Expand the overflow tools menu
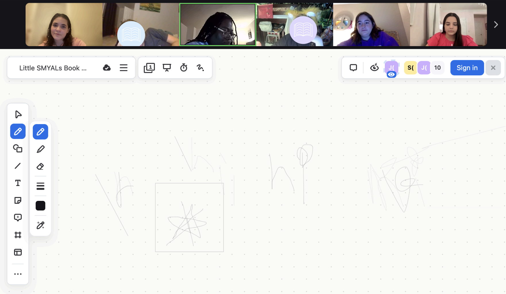 coord(18,274)
